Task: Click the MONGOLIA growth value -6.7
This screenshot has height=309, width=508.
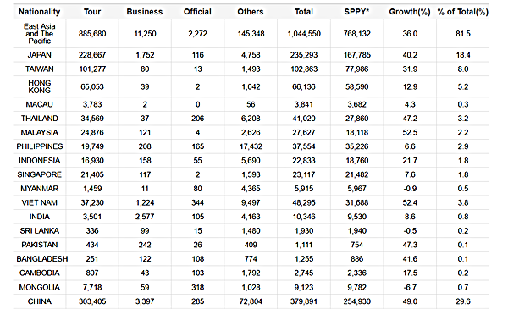Action: click(x=410, y=288)
